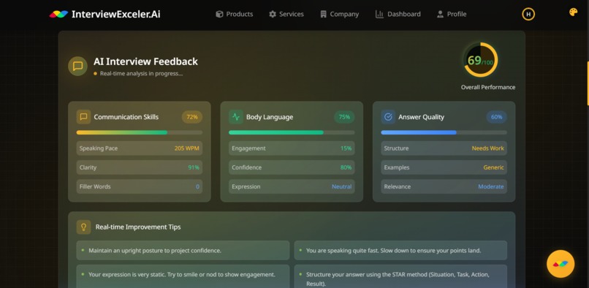This screenshot has height=288, width=589.
Task: Select the Engagement 15% row
Action: click(x=292, y=148)
